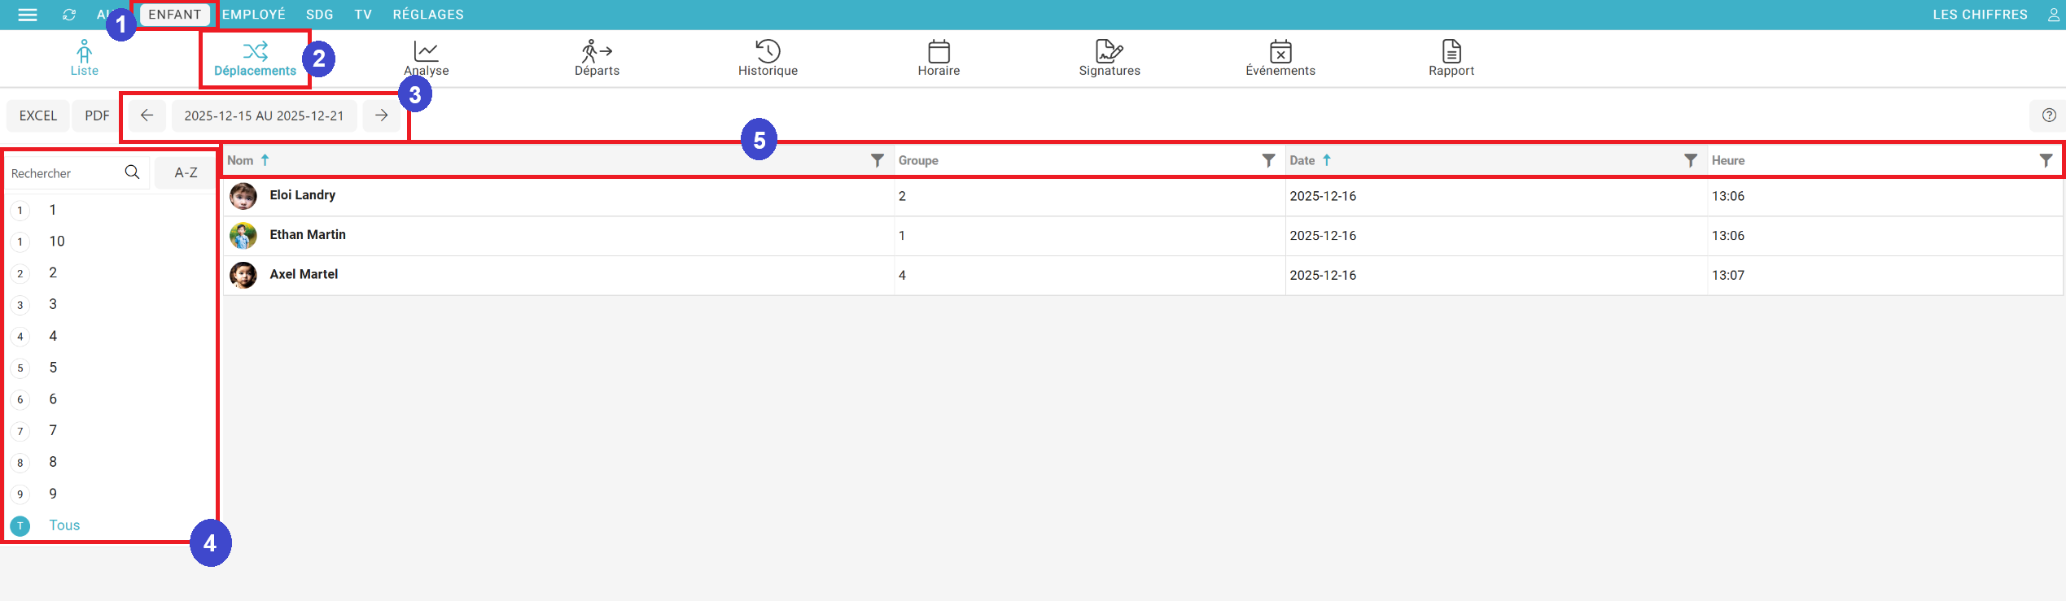Open the Départs section
2066x601 pixels.
[x=597, y=59]
